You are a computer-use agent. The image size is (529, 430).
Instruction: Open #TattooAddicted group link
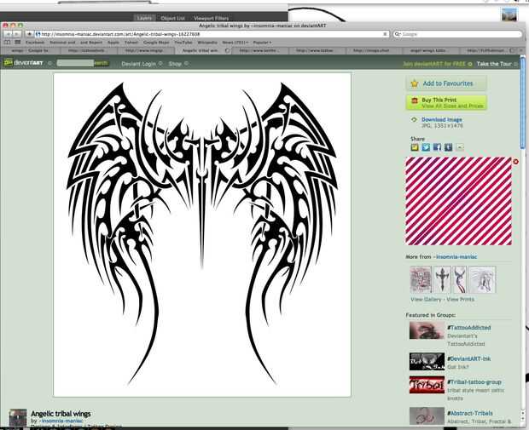point(469,327)
